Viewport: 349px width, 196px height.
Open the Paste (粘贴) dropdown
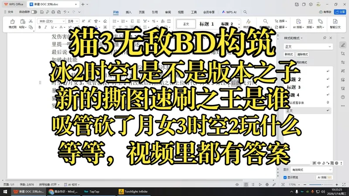(23, 27)
